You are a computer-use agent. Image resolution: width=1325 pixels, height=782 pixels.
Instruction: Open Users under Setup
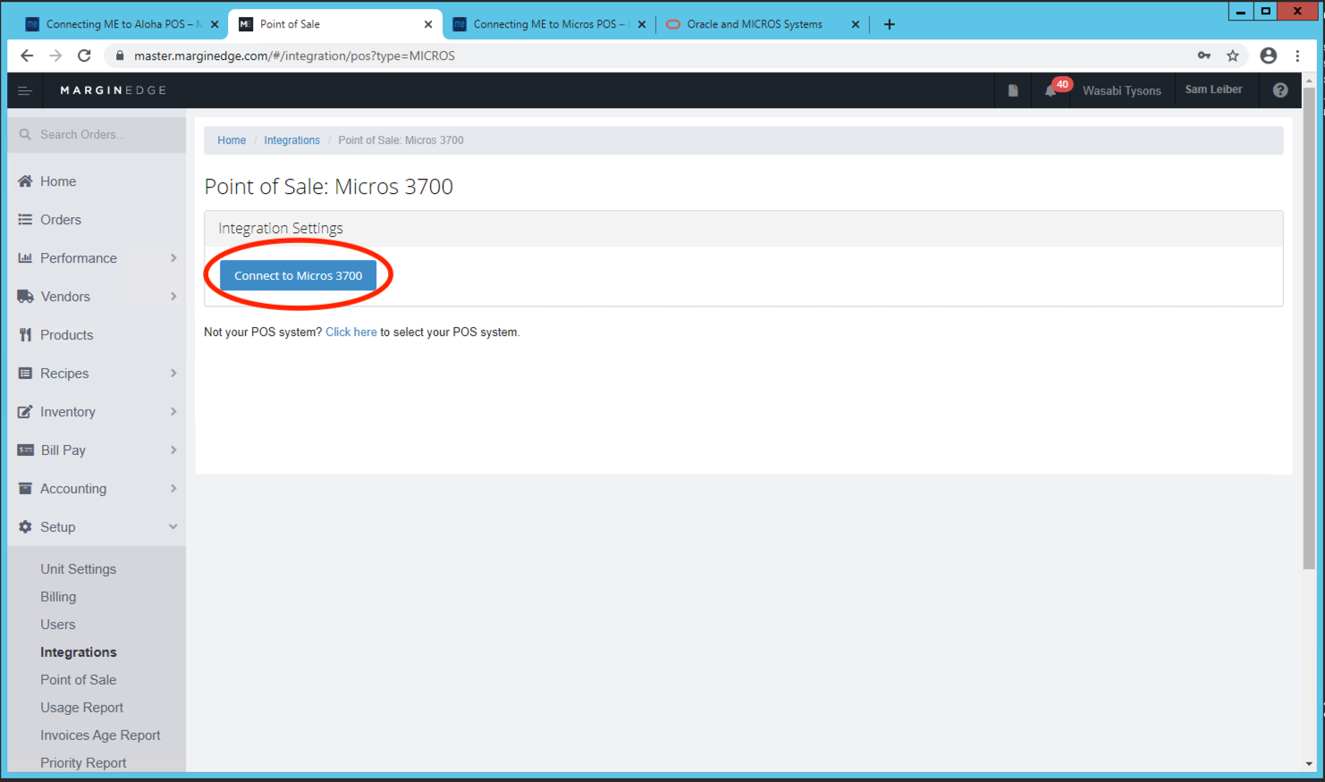tap(57, 625)
